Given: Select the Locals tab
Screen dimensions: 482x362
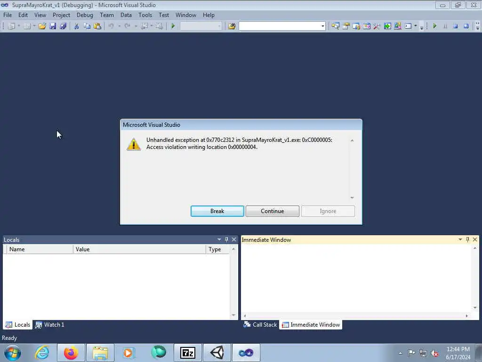Looking at the screenshot, I should click(18, 325).
